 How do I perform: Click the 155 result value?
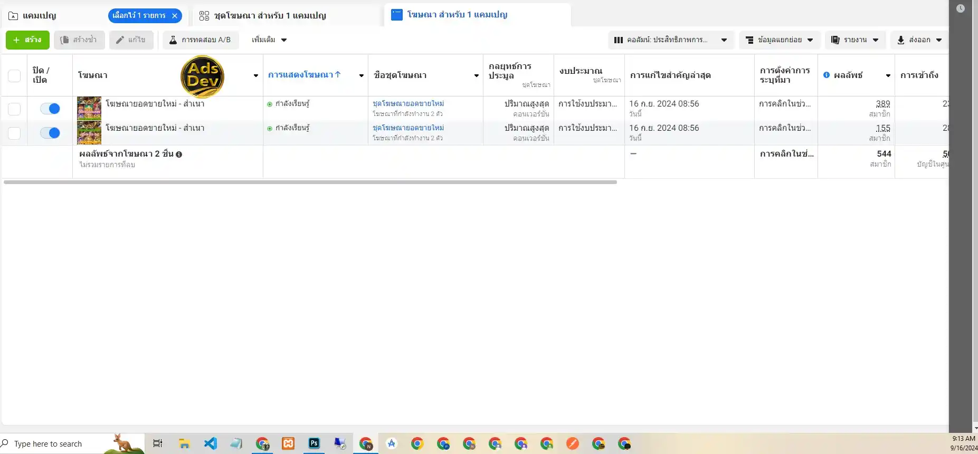tap(883, 128)
